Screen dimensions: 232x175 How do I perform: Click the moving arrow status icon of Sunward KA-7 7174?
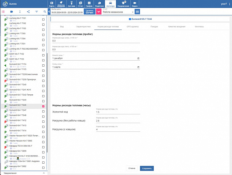(x=5, y=66)
